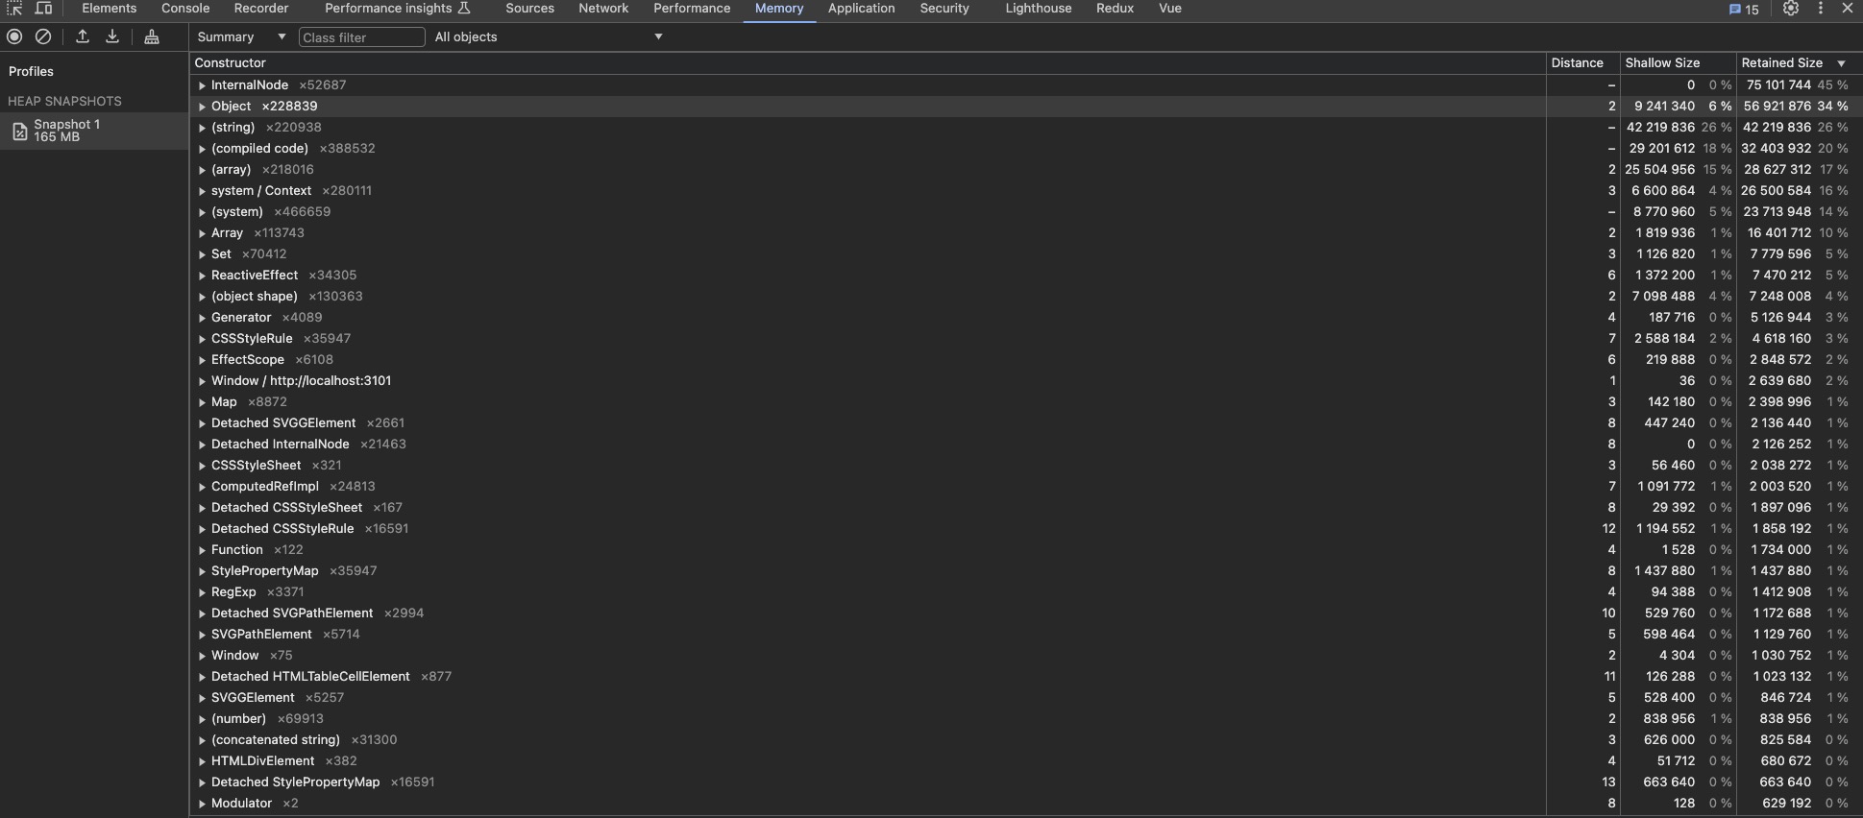
Task: Expand the ReactiveEffect row
Action: tap(203, 276)
